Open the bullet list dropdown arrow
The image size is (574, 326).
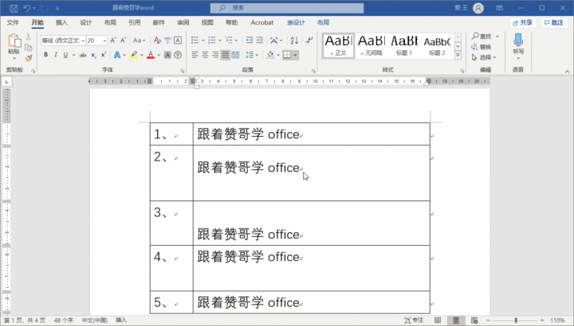point(202,41)
